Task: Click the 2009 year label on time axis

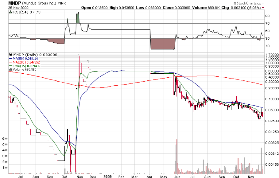Action: point(107,176)
